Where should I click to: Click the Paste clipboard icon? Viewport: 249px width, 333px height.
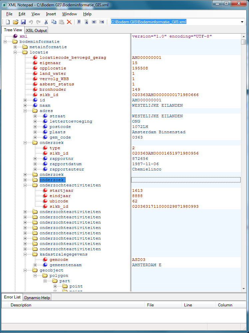62,22
